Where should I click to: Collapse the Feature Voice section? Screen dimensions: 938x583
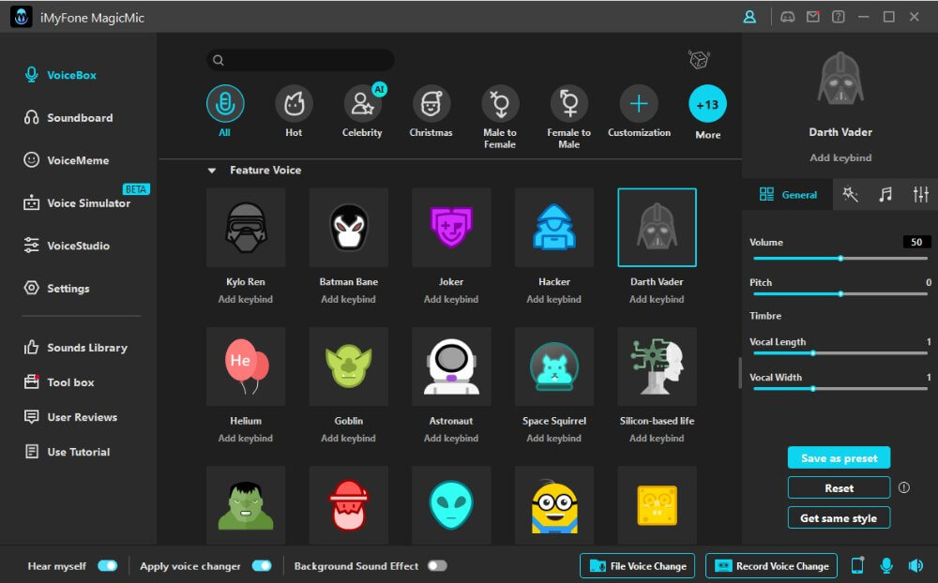tap(212, 171)
